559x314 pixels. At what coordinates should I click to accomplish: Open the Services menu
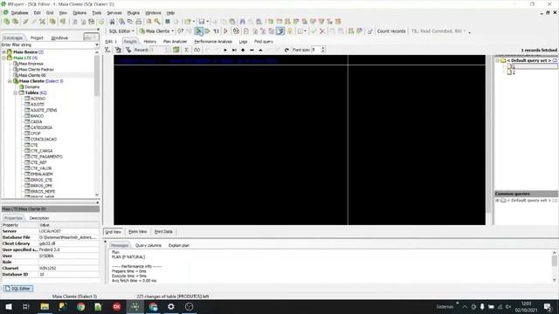[x=114, y=13]
